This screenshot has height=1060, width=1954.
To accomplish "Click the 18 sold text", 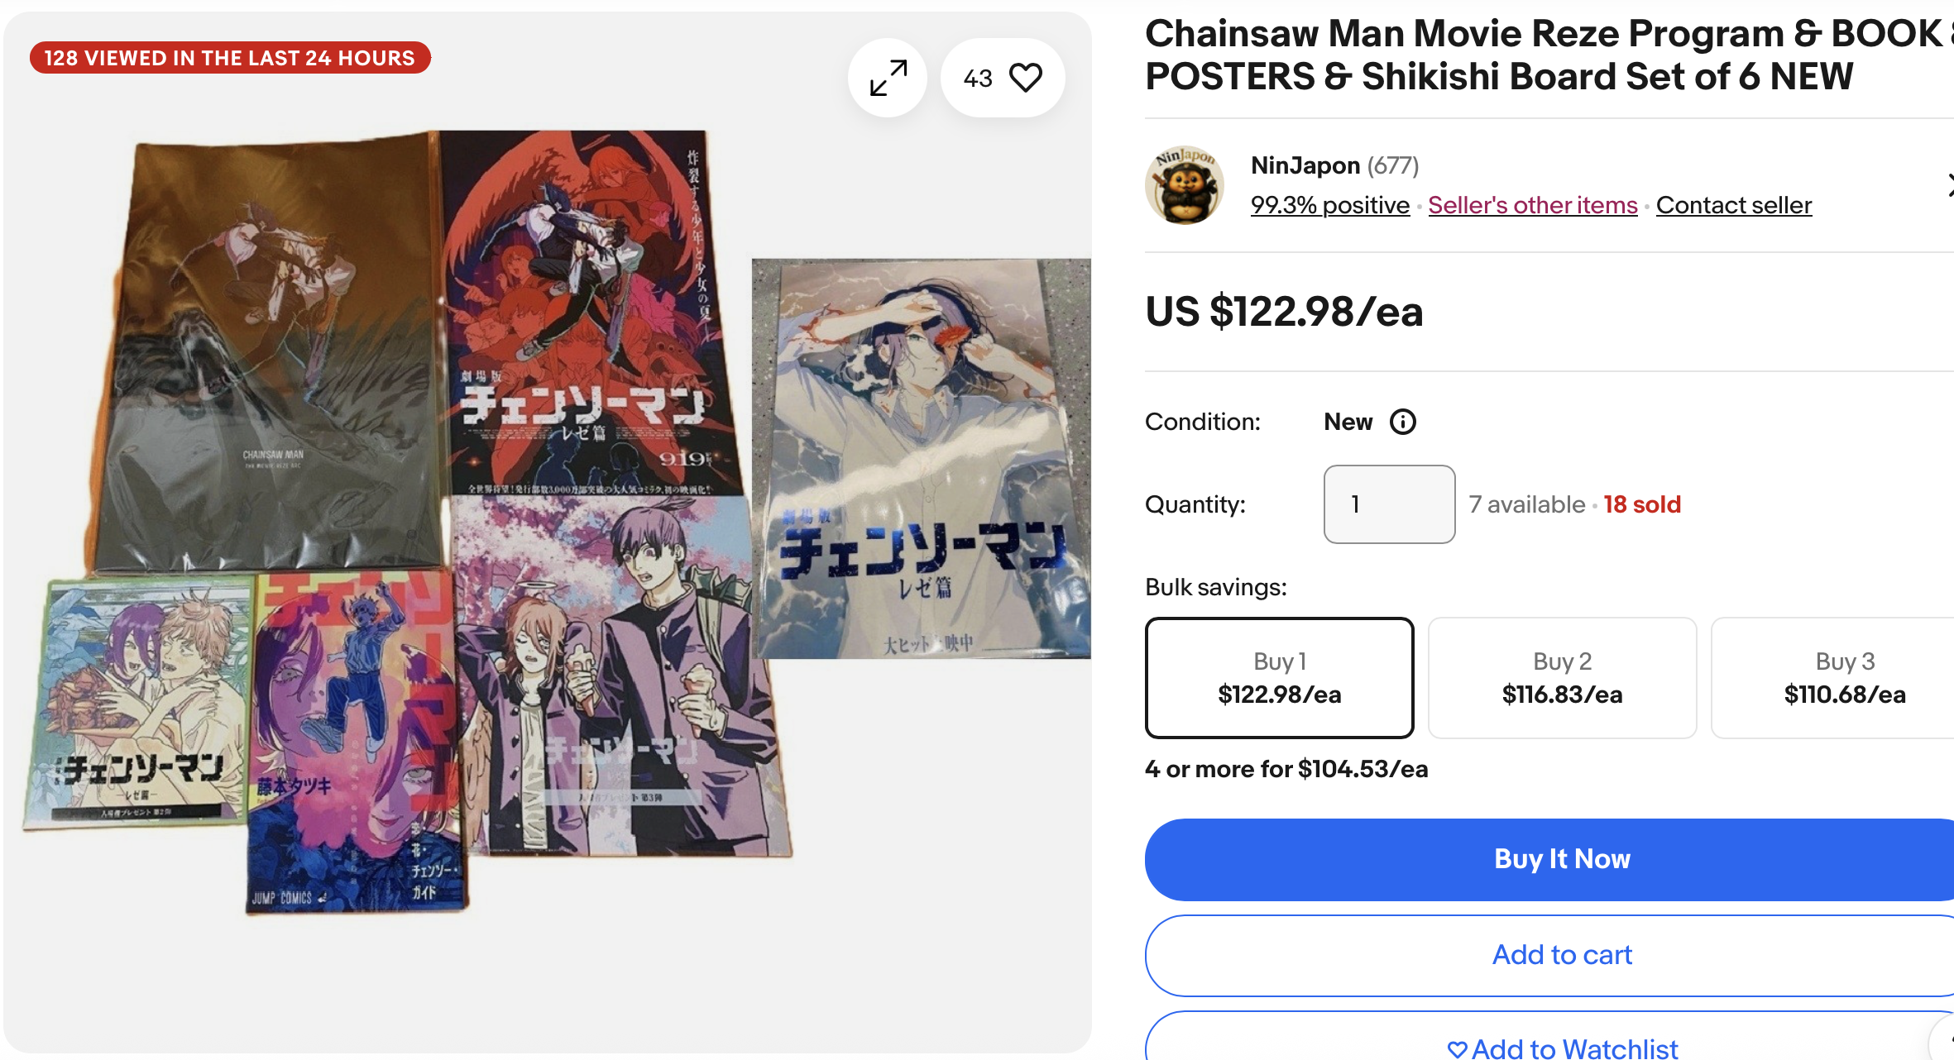I will point(1641,504).
